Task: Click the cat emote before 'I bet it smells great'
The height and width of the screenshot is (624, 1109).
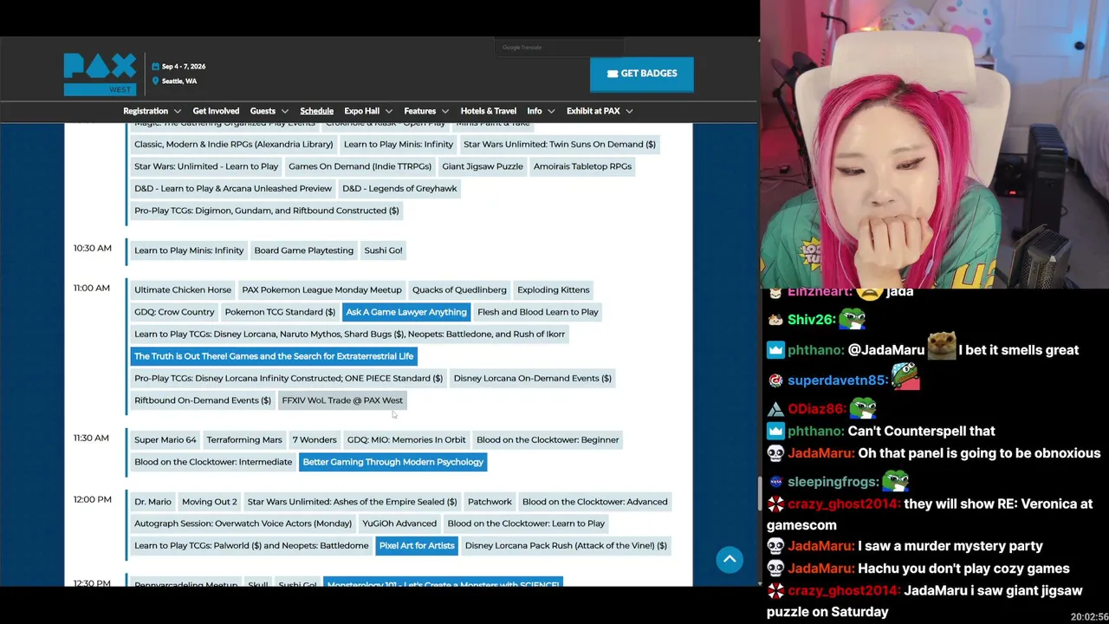Action: click(x=942, y=347)
